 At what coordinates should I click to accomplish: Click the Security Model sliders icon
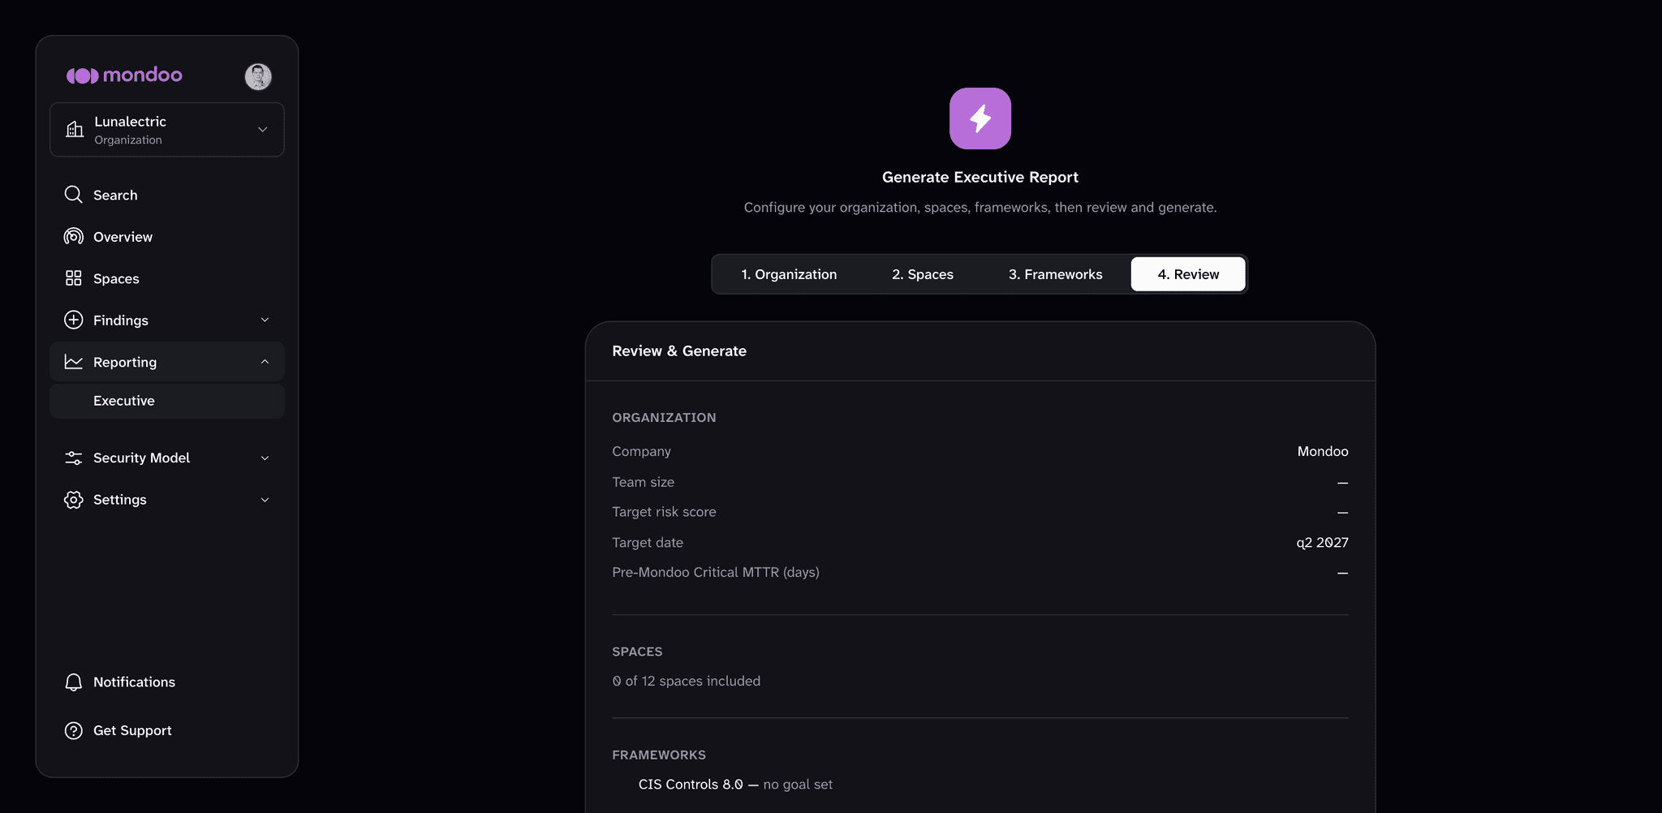74,458
